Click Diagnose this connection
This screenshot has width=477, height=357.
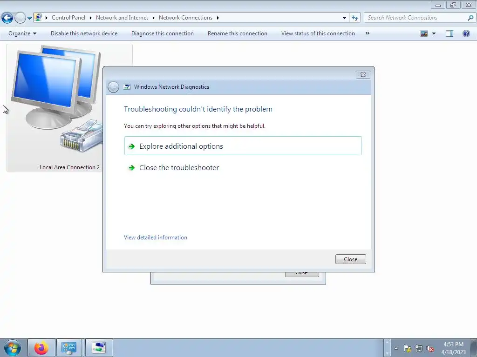click(163, 33)
